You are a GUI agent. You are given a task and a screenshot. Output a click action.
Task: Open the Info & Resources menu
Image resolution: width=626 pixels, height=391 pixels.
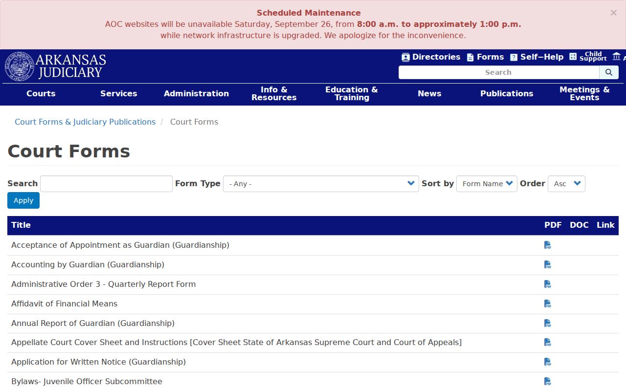pyautogui.click(x=274, y=93)
